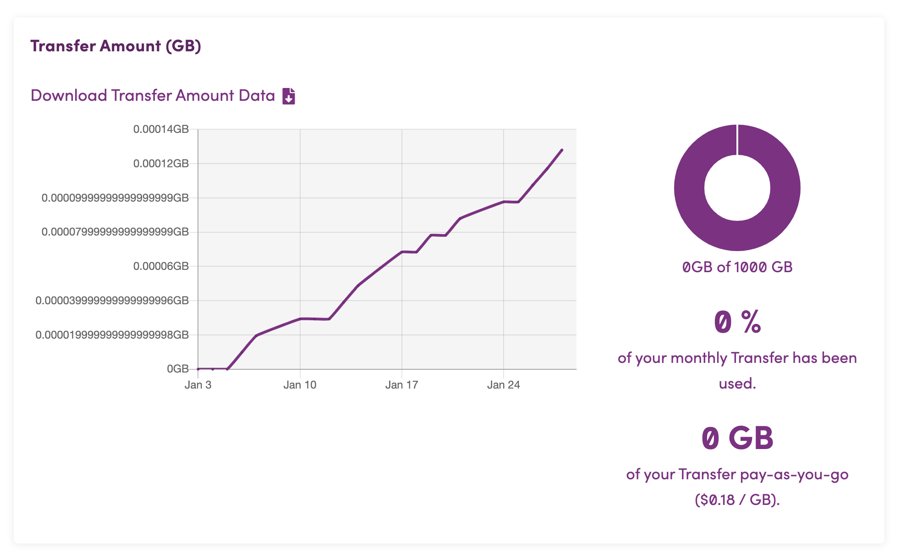Image resolution: width=900 pixels, height=559 pixels.
Task: Click the 0GB of 1000 GB text
Action: (x=737, y=267)
